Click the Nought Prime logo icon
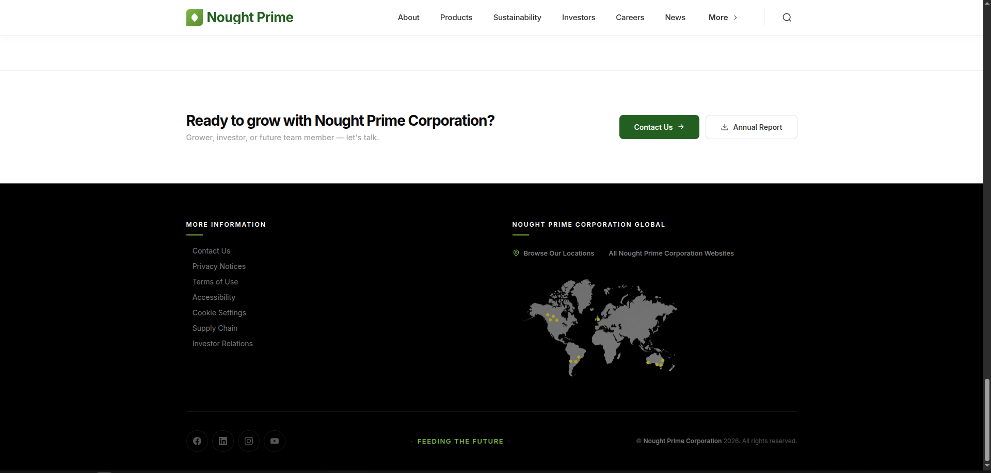The height and width of the screenshot is (473, 991). point(194,18)
